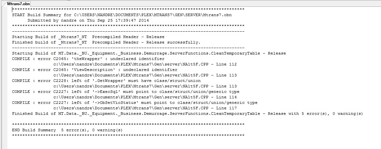Viewport: 381px width, 149px height.
Task: Open the Line 113 path under the ViewDescription error
Action: pyautogui.click(x=145, y=75)
